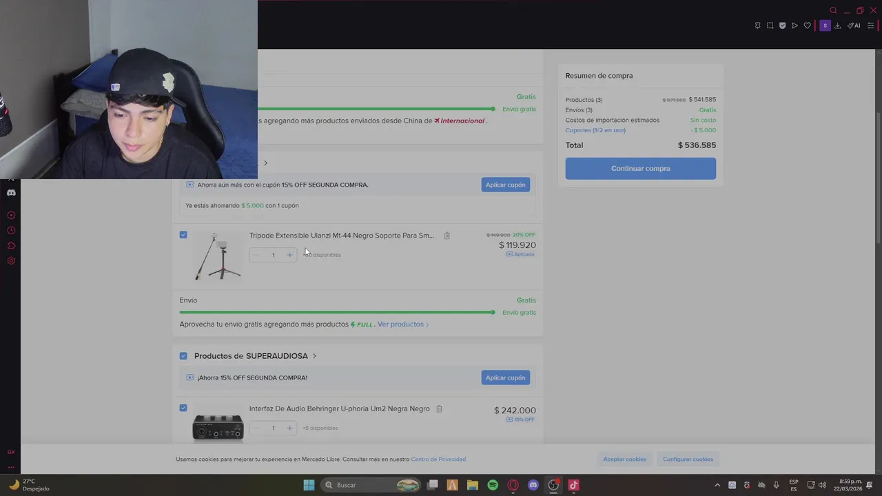Open OBS Studio from the taskbar
The image size is (882, 496).
(553, 485)
